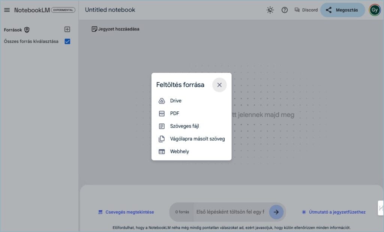The image size is (384, 232).
Task: Add a source with the plus icon
Action: coord(67,29)
